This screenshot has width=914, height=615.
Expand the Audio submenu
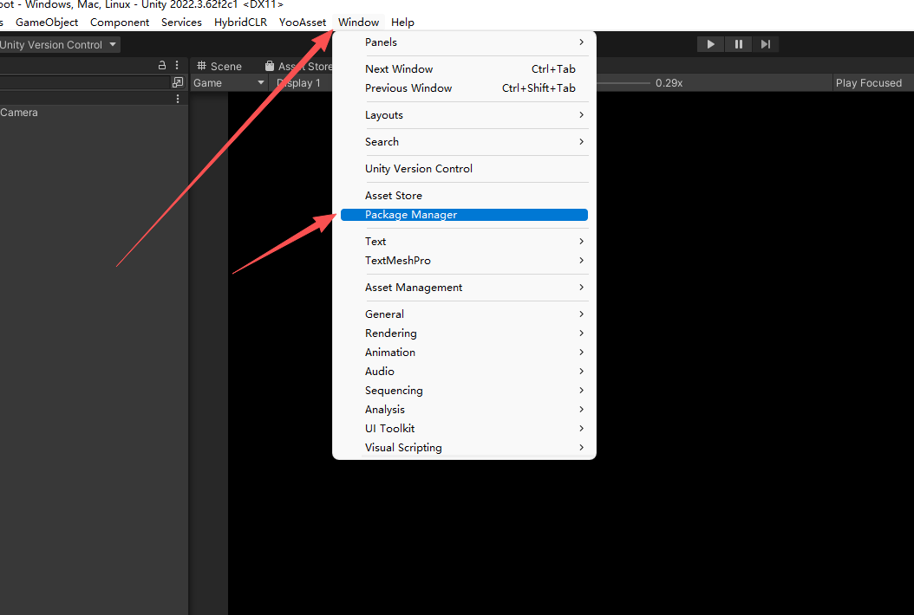[464, 371]
